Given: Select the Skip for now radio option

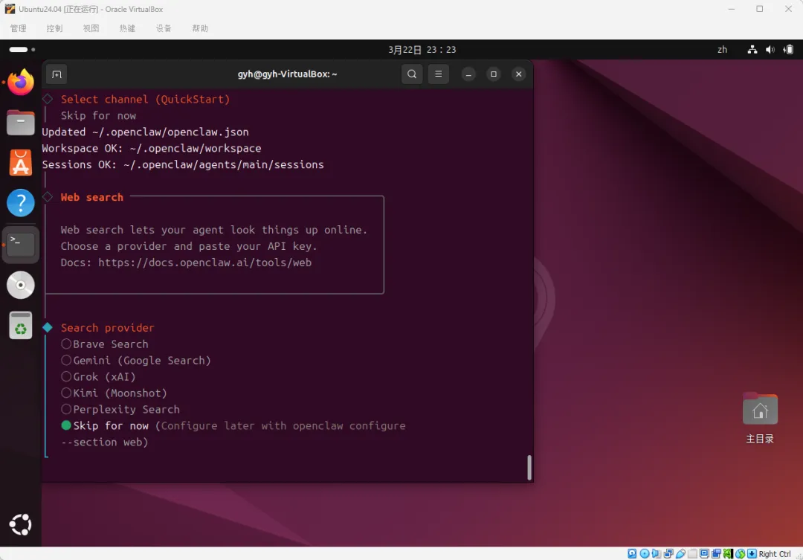Looking at the screenshot, I should tap(66, 425).
